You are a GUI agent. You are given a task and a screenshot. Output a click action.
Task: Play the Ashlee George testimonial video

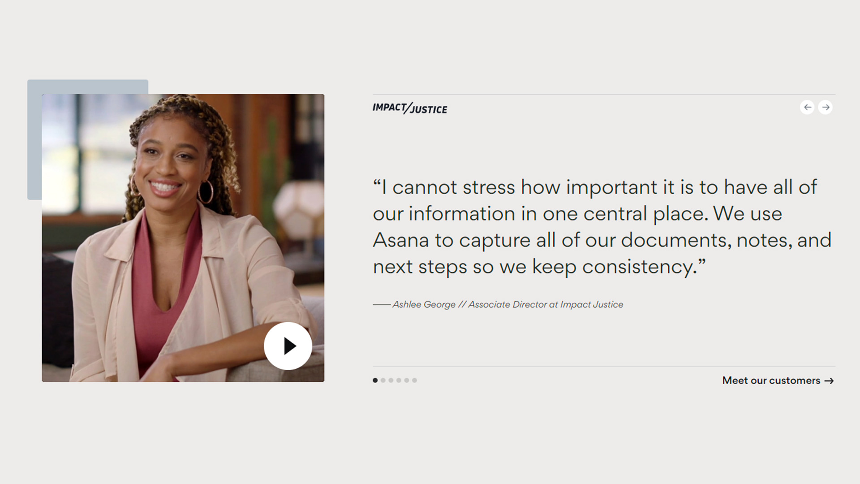pos(288,346)
